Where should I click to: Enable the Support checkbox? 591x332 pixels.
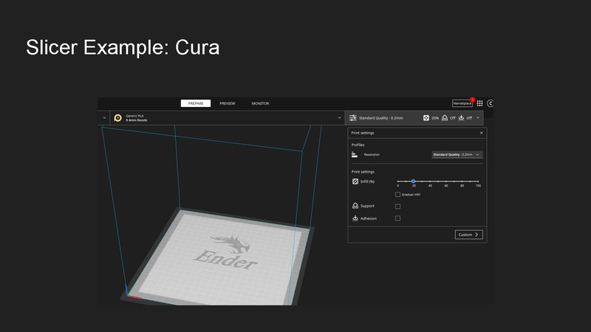(397, 207)
